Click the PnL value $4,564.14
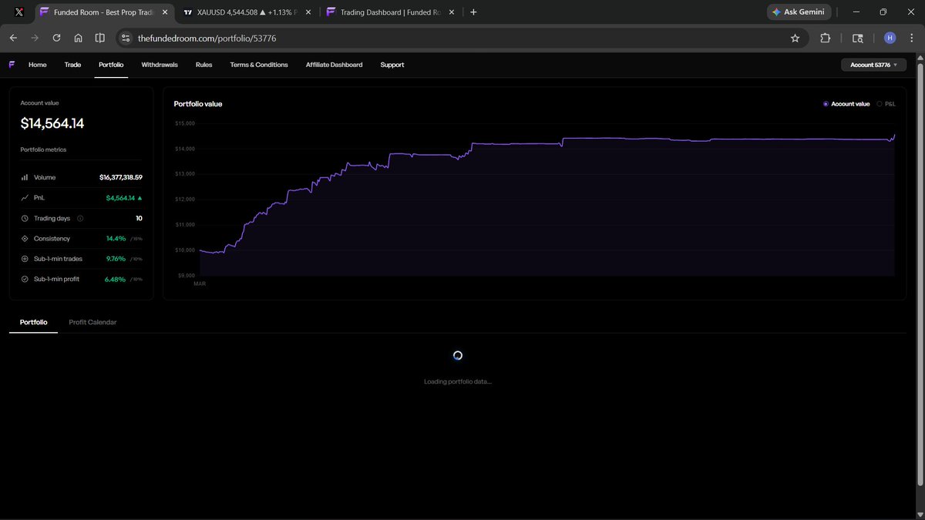 [x=120, y=198]
